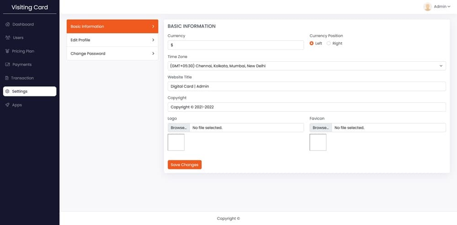Select Left currency position radio button

312,43
